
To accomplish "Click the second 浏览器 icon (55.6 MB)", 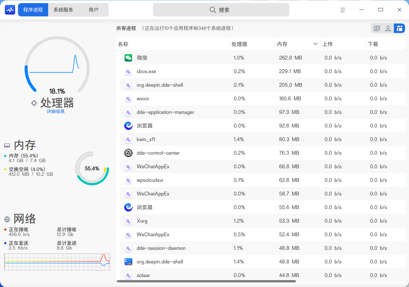I will point(128,207).
